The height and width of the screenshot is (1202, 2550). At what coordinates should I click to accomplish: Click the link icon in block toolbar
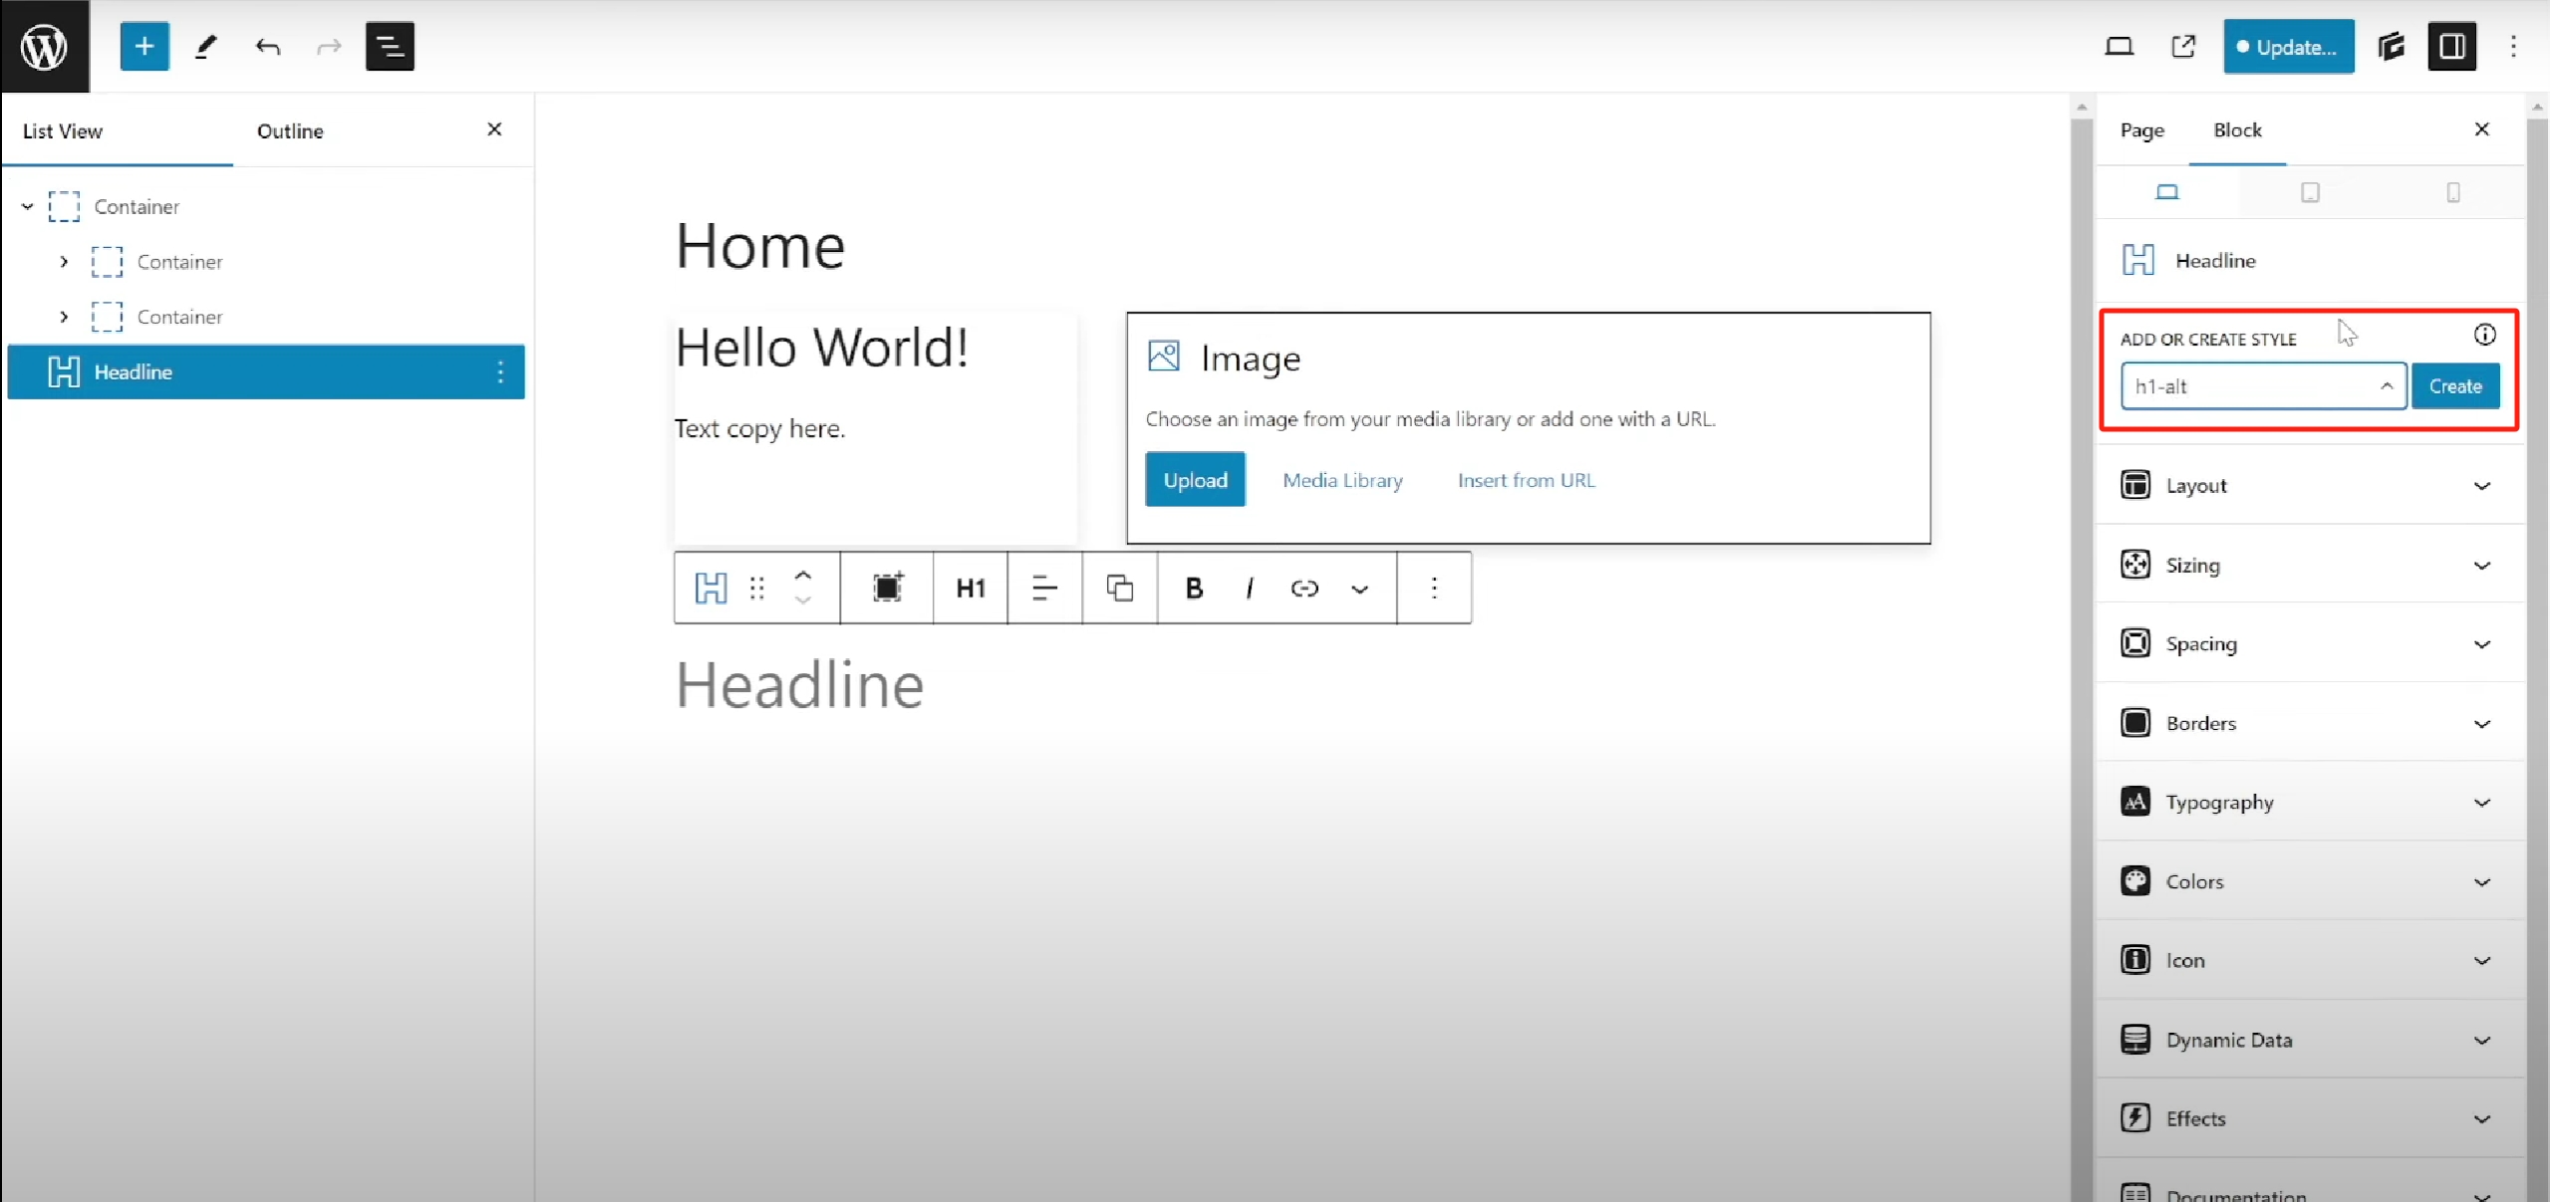pos(1304,589)
